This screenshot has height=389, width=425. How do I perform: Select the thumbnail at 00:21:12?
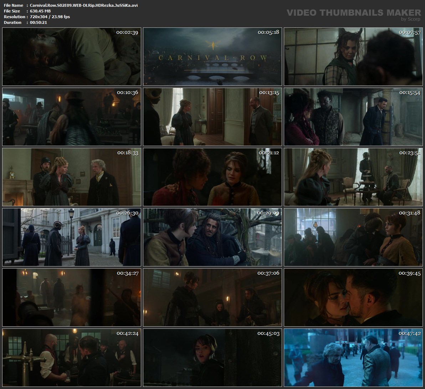212,177
